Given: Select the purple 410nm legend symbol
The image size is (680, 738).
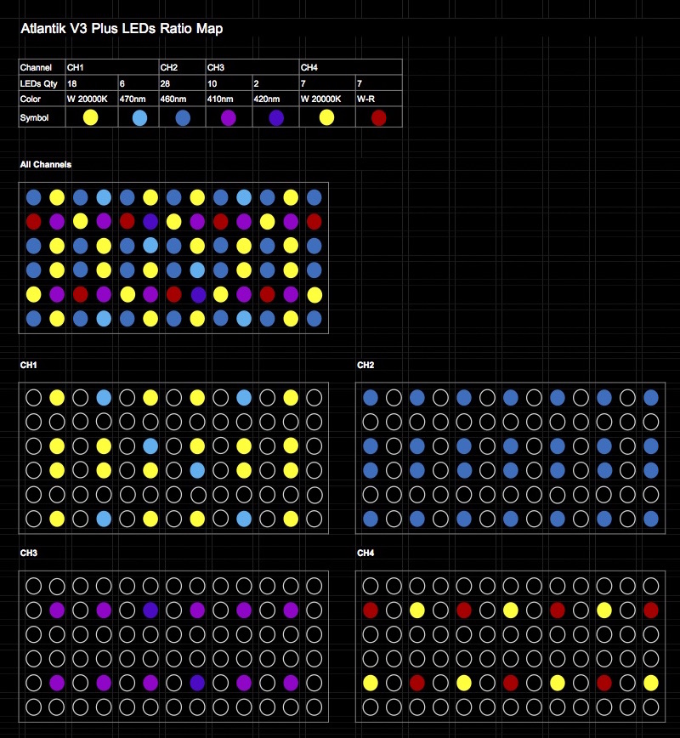Looking at the screenshot, I should point(229,117).
